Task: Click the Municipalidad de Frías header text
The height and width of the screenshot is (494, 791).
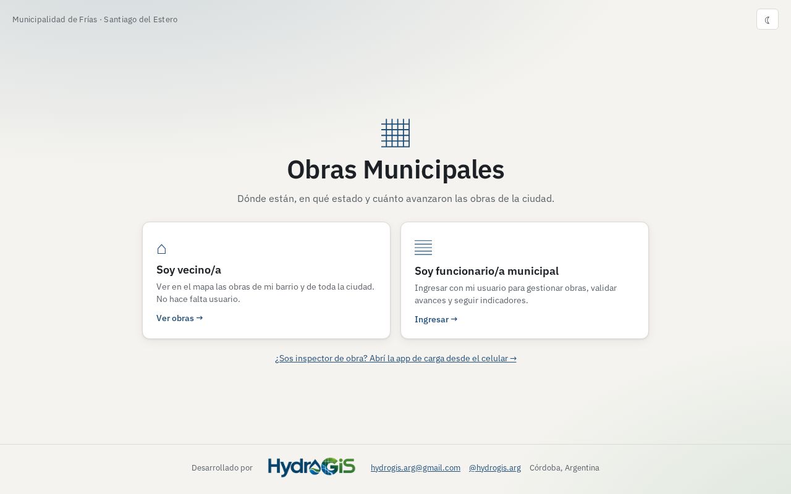Action: [95, 19]
